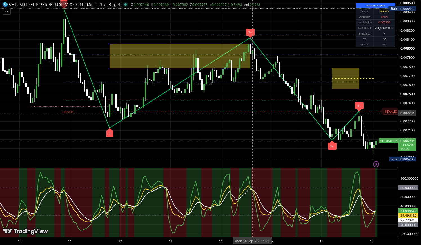Click the Short direction value

pyautogui.click(x=384, y=17)
